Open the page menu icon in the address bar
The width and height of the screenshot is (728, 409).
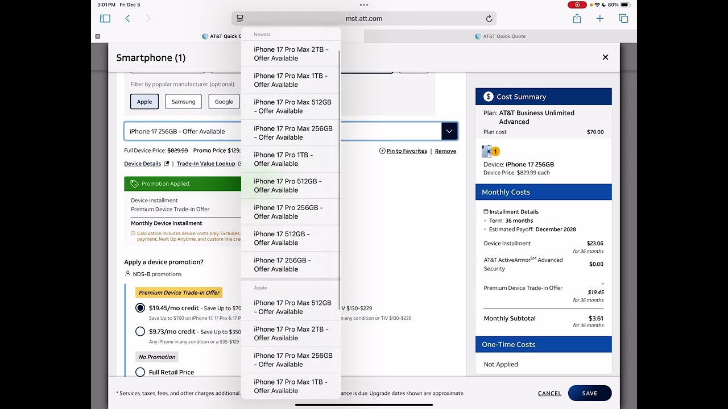240,19
